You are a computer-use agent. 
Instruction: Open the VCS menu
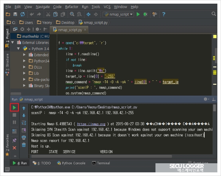(x=107, y=7)
